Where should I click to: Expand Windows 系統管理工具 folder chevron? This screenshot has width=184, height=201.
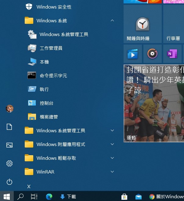pyautogui.click(x=112, y=130)
